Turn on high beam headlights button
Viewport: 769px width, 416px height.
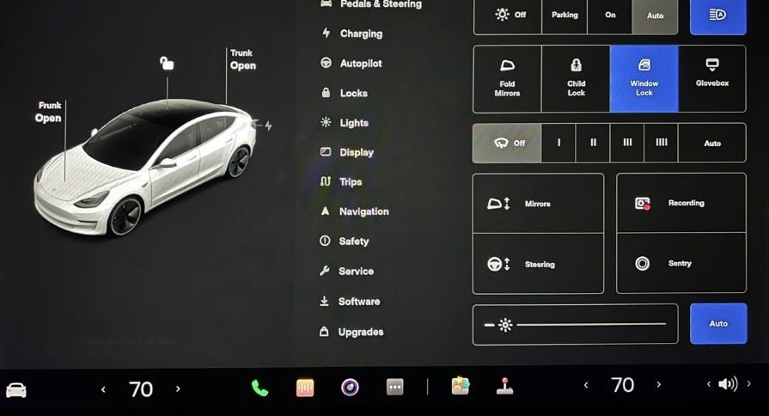point(717,15)
